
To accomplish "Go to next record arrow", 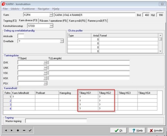I will [12, 130].
